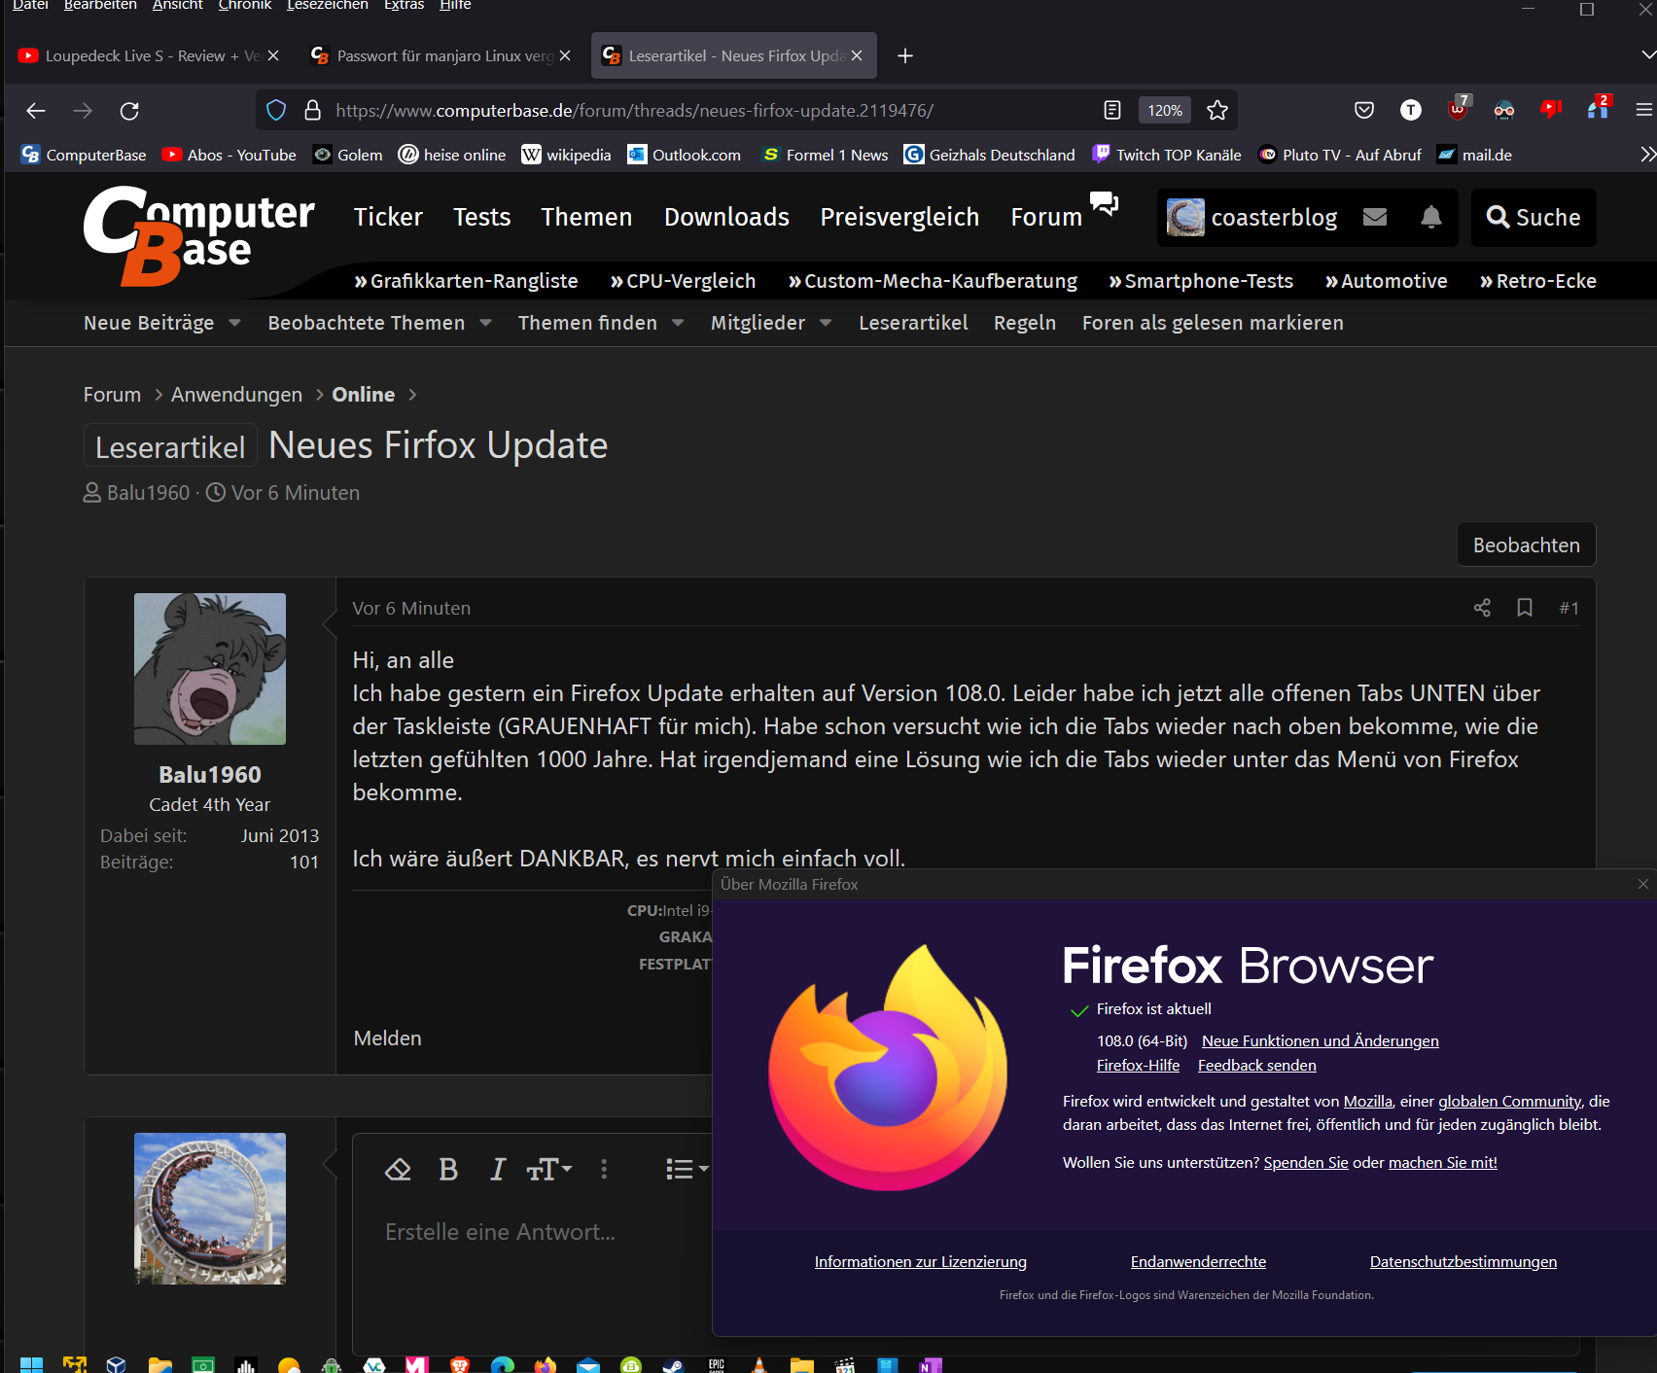Click the site security padlock icon
This screenshot has height=1373, width=1657.
(312, 111)
